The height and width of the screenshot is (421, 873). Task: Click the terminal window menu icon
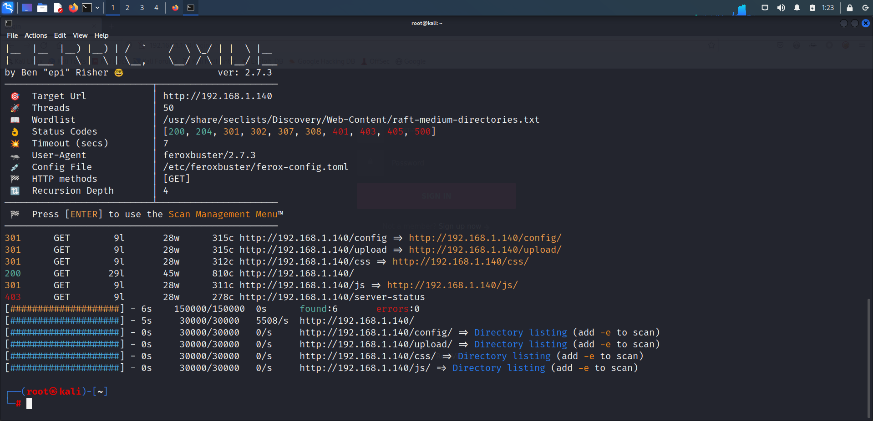(x=9, y=23)
